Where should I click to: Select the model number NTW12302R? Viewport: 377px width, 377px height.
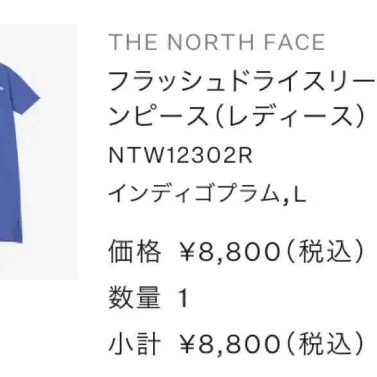click(x=180, y=155)
